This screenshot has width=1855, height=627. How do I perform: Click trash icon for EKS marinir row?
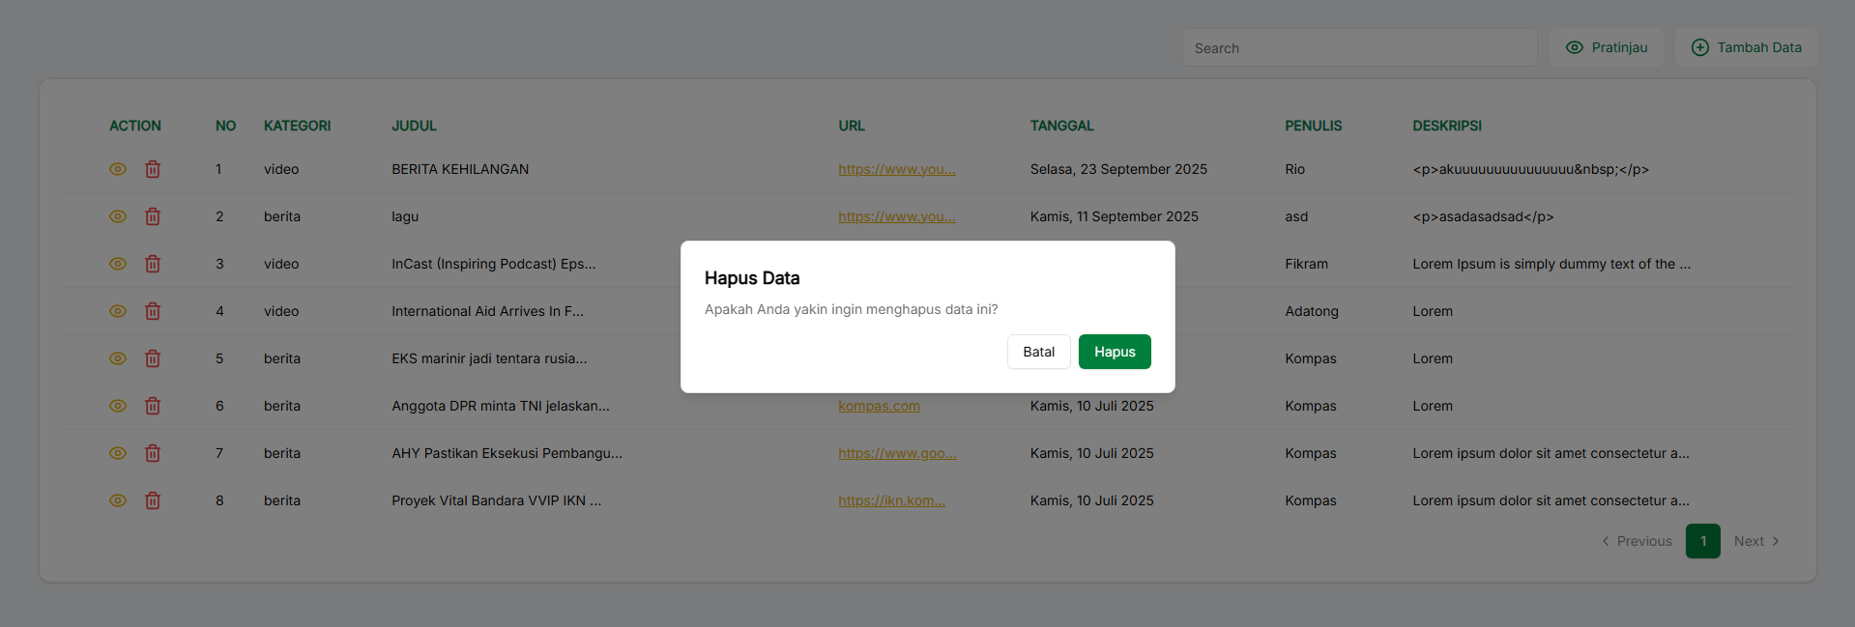[153, 358]
